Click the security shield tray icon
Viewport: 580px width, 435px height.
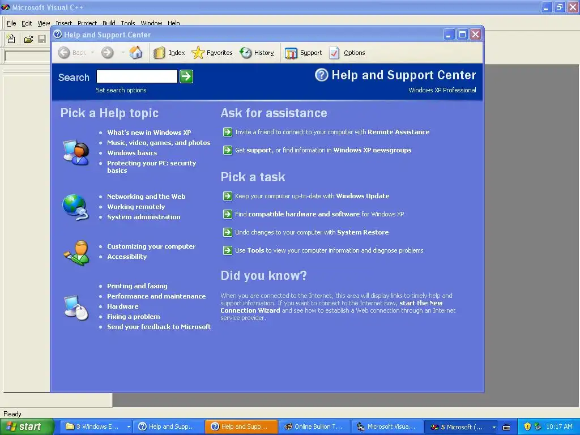(x=527, y=427)
